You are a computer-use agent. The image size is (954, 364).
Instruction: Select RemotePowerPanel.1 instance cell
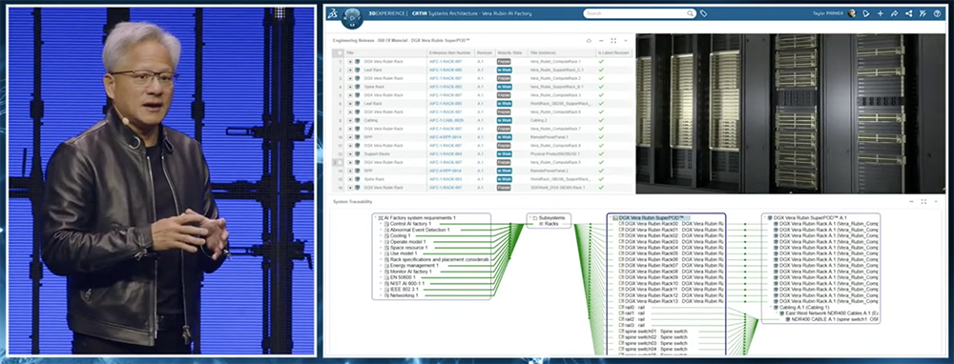[x=562, y=137]
